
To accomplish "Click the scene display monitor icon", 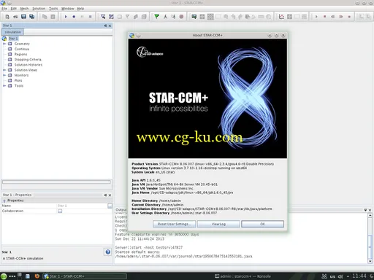I will tap(194, 17).
